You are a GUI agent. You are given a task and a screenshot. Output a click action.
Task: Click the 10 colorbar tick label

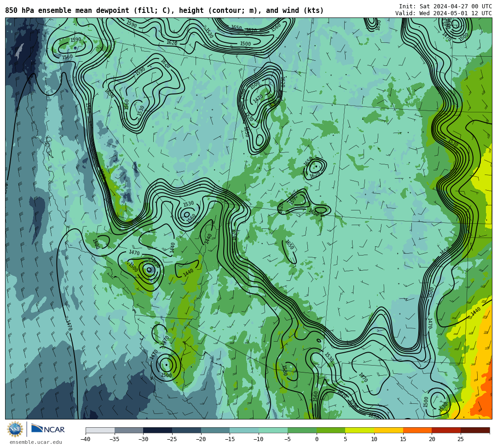tap(374, 439)
